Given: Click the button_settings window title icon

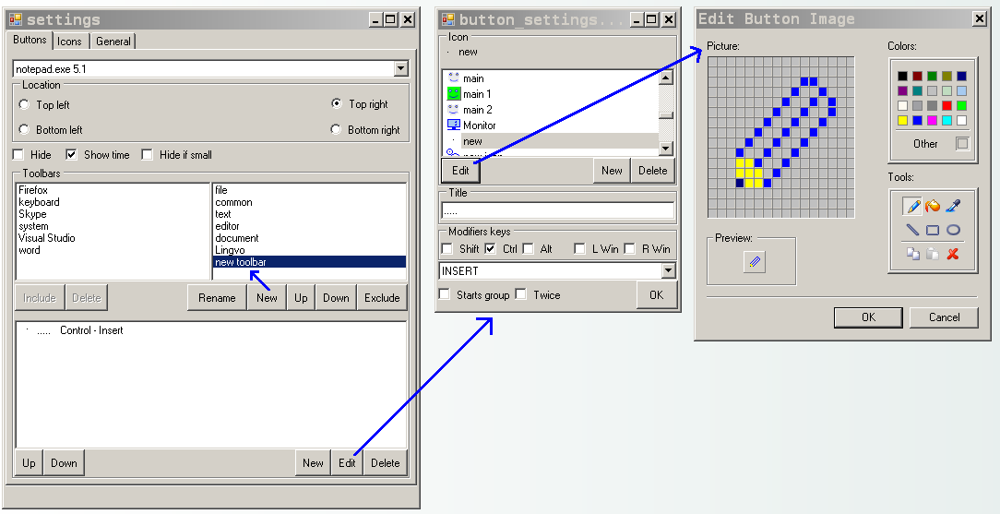Looking at the screenshot, I should pyautogui.click(x=448, y=19).
